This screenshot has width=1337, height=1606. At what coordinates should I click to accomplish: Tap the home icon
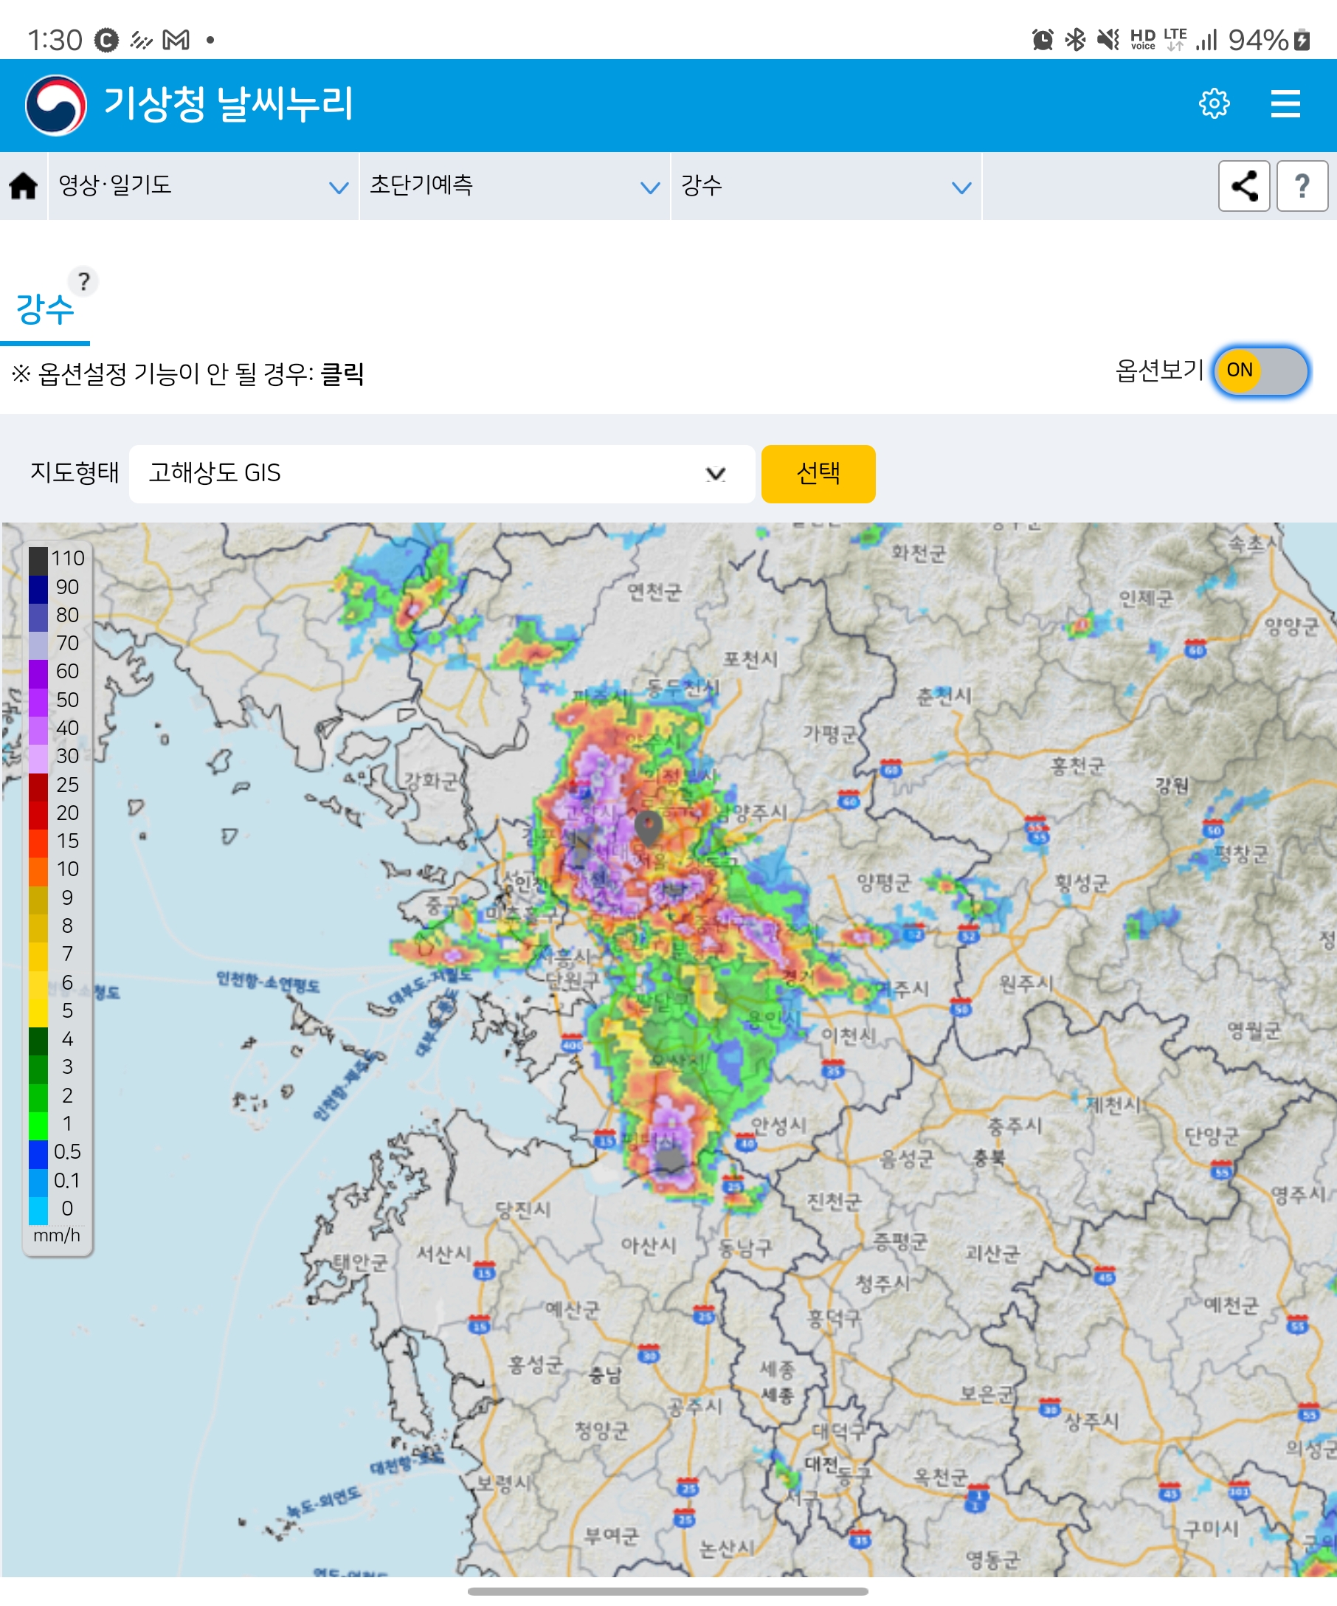[x=24, y=186]
